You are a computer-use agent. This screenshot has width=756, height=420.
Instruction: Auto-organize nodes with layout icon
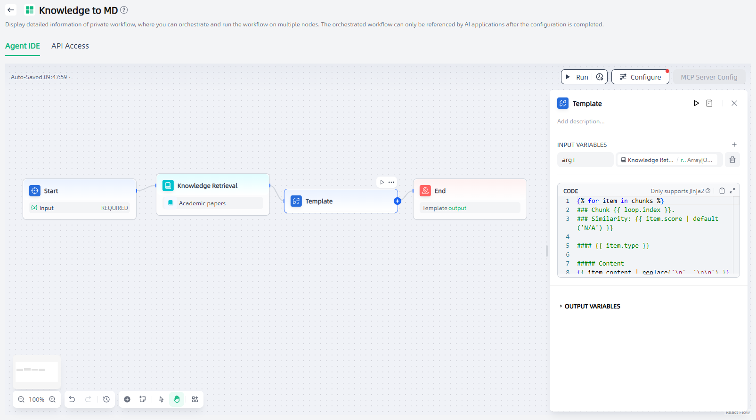[x=195, y=399]
